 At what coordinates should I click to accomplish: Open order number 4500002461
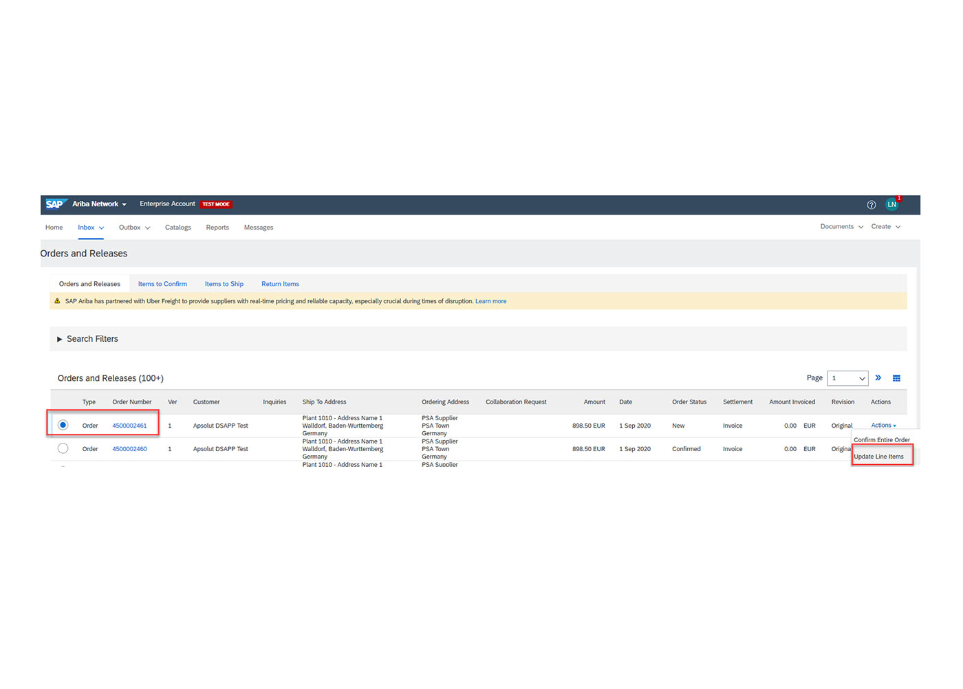tap(129, 425)
